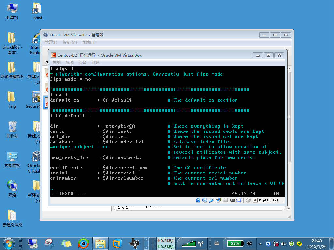Image resolution: width=334 pixels, height=250 pixels.
Task: Click '$dir/crlnumber' value in terminal
Action: click(123, 178)
